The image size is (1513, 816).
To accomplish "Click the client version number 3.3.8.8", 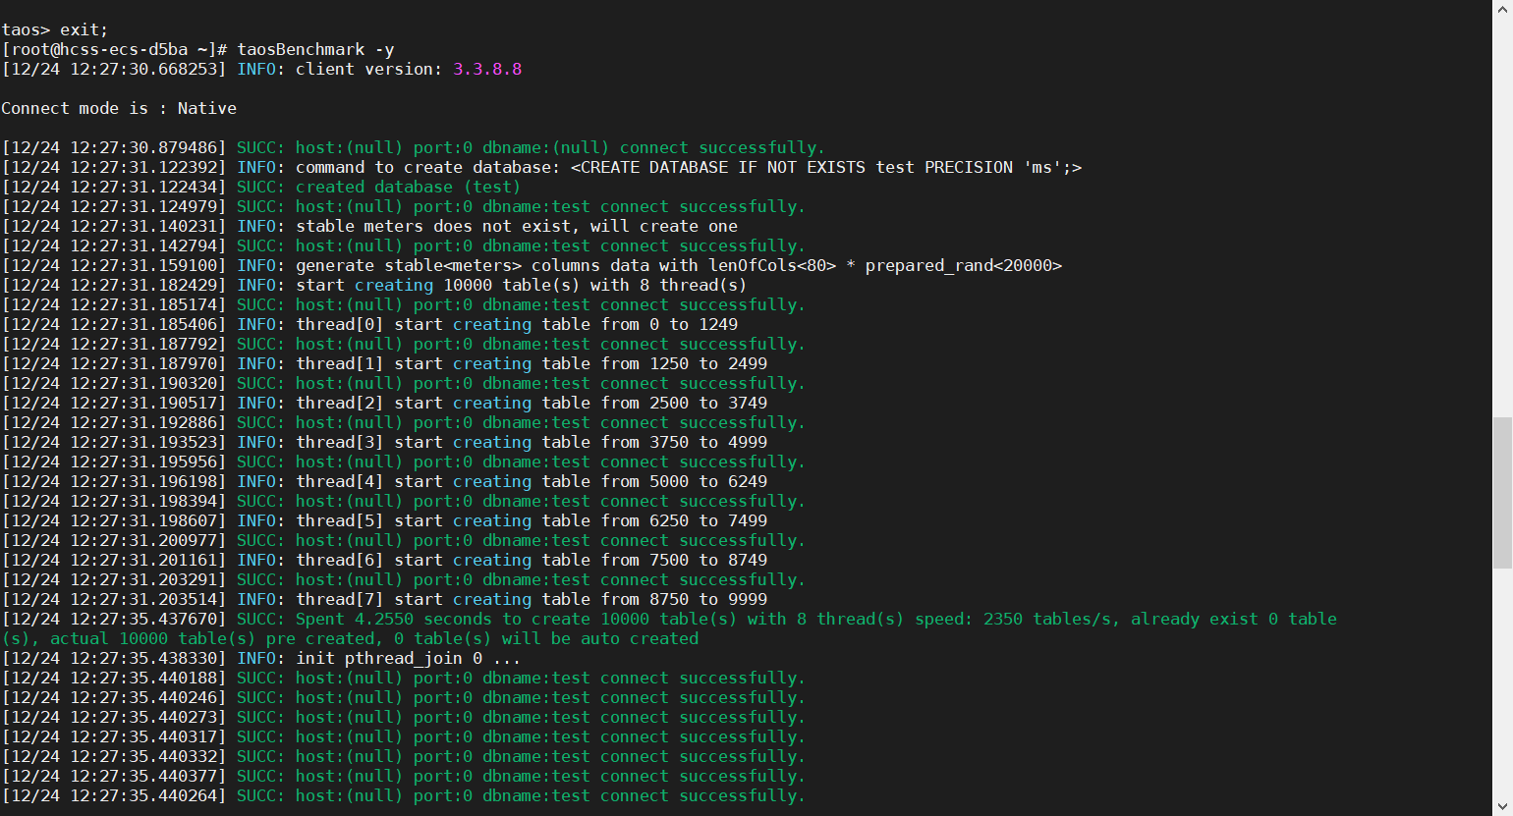I will (486, 69).
